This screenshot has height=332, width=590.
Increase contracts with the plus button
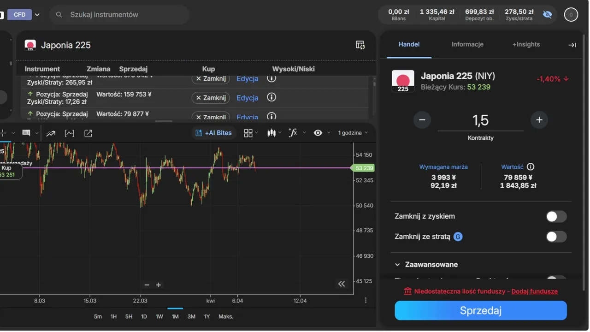coord(539,120)
